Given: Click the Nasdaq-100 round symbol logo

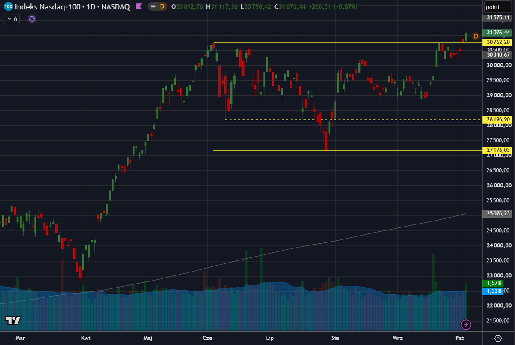Looking at the screenshot, I should click(x=9, y=7).
